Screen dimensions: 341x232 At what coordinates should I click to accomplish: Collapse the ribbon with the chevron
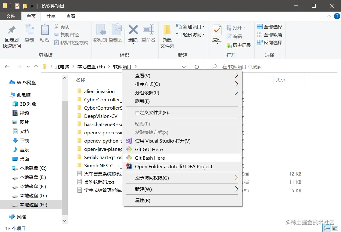[329, 16]
